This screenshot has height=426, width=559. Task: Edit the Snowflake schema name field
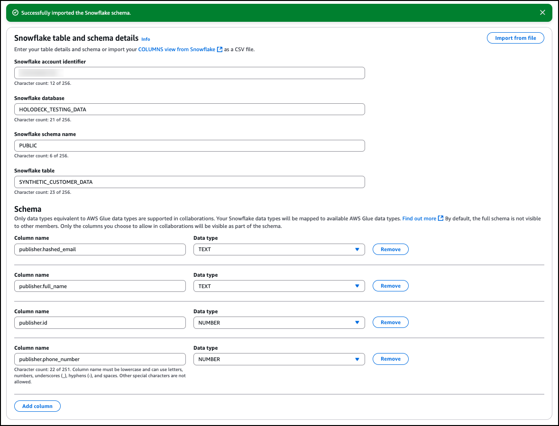189,145
